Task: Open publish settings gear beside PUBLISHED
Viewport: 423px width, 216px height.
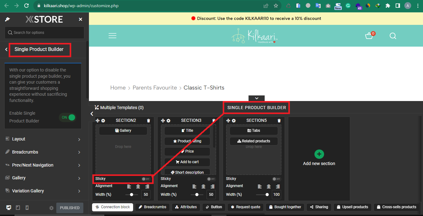Action: (51, 208)
